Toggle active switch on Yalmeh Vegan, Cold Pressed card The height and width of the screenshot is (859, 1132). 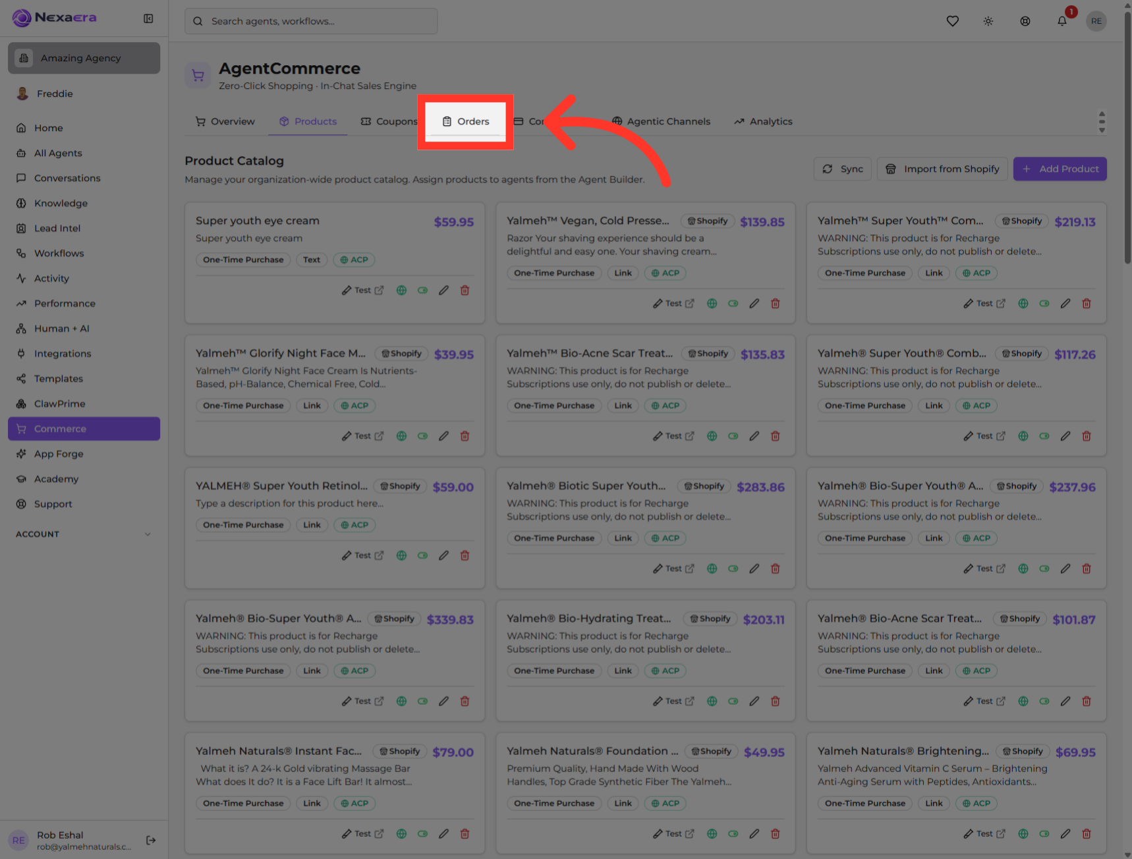point(733,304)
